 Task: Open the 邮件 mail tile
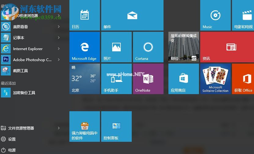132,15
